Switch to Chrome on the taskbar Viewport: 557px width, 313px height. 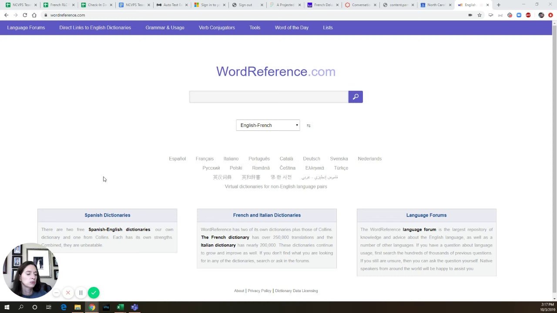click(x=92, y=307)
